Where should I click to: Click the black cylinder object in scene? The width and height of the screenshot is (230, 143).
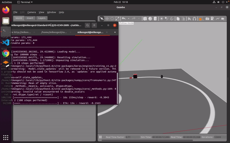coord(162,76)
